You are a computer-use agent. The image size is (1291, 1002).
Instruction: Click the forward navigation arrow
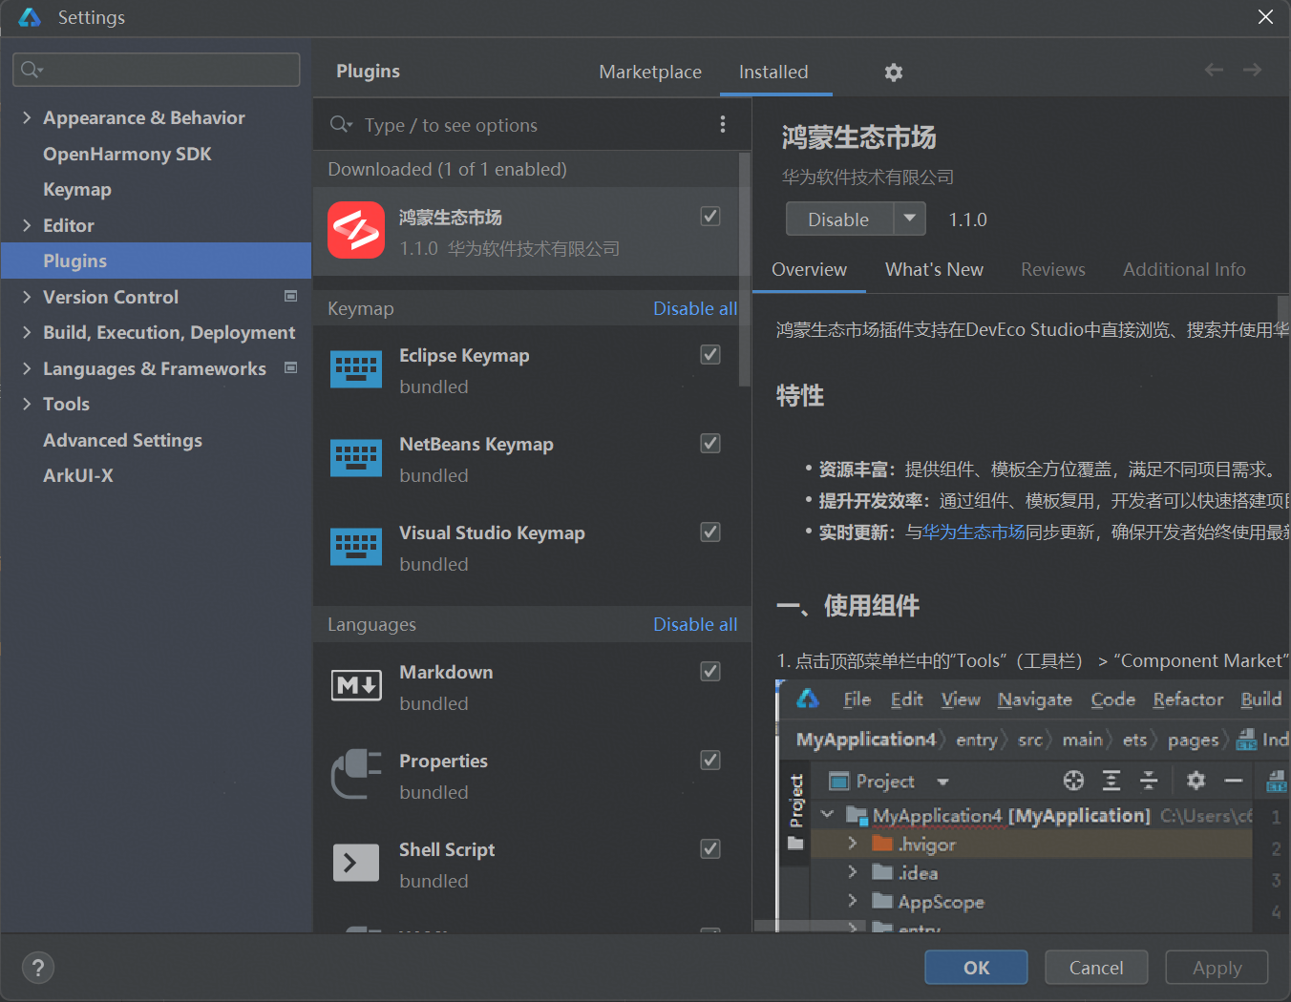coord(1252,70)
